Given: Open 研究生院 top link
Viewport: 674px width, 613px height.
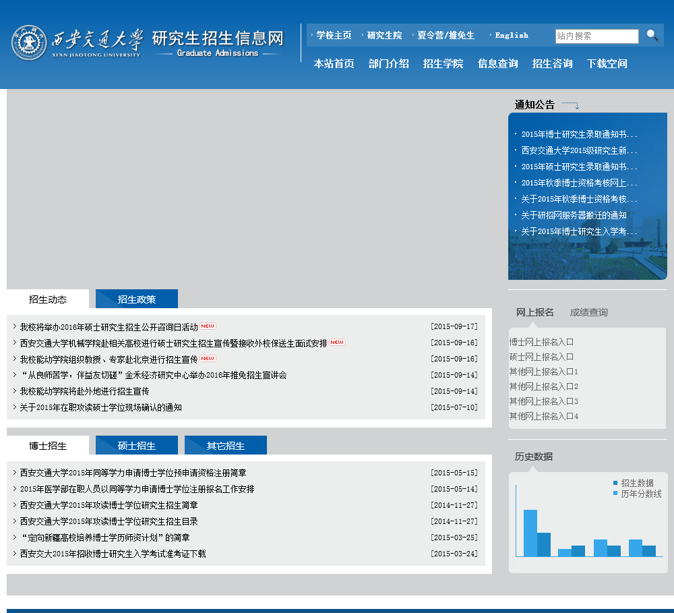Looking at the screenshot, I should coord(384,35).
